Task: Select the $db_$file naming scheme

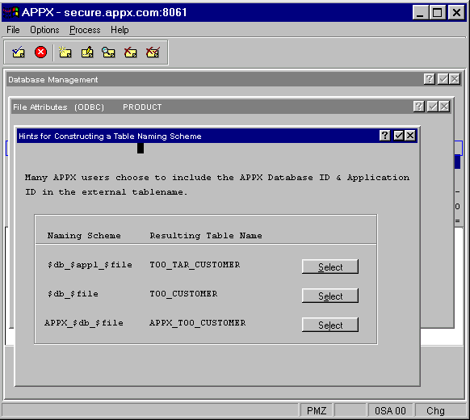Action: [330, 296]
